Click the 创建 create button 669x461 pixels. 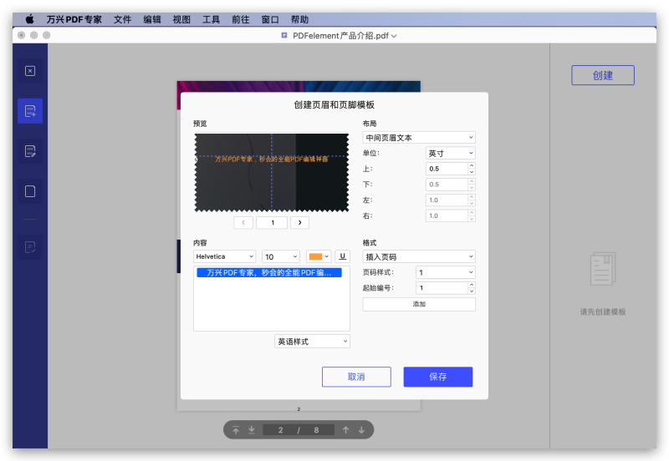point(602,75)
